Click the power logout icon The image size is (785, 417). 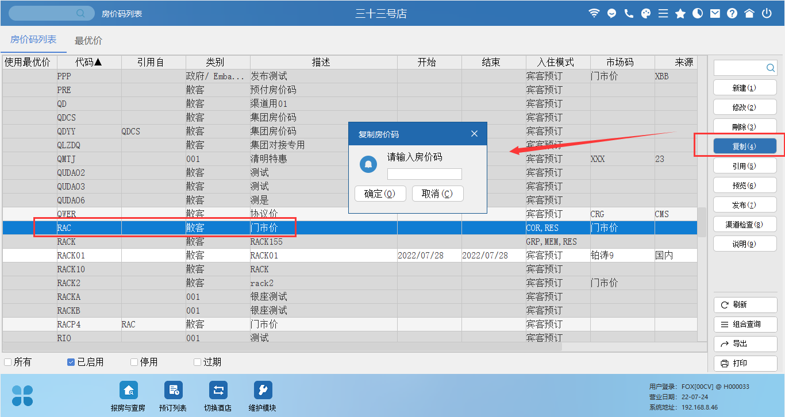(x=767, y=13)
